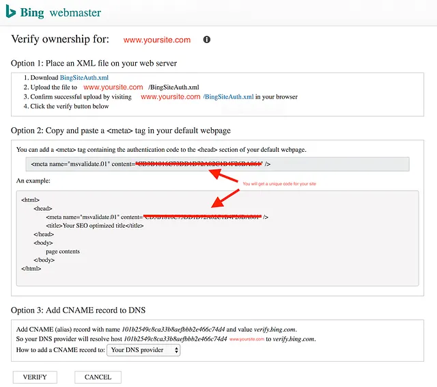Open the Bing webmaster header text
437x387 pixels.
tap(61, 12)
